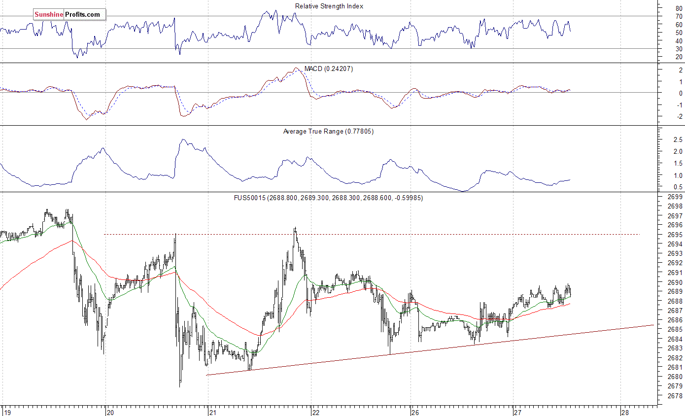The image size is (685, 416).
Task: Click the SunshineProfits.com logo
Action: (x=69, y=15)
